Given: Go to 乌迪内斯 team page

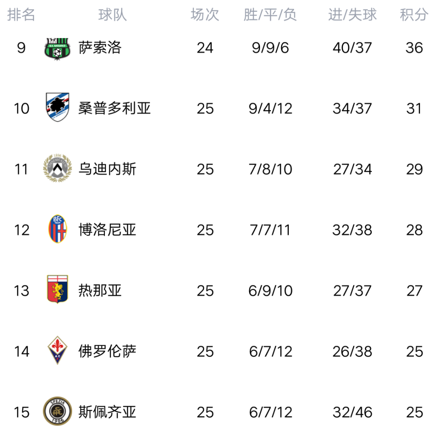Looking at the screenshot, I should tap(108, 169).
